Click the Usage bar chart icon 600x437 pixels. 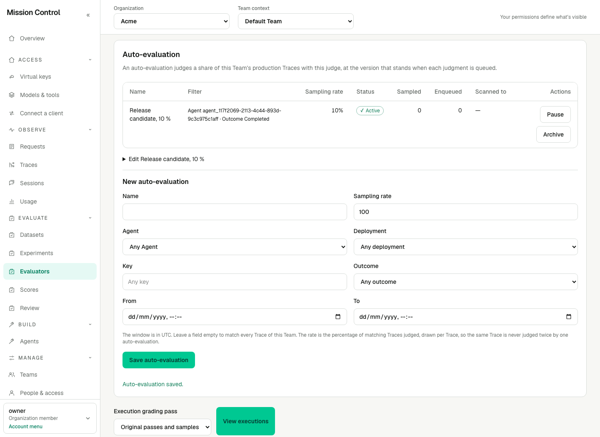click(x=12, y=201)
